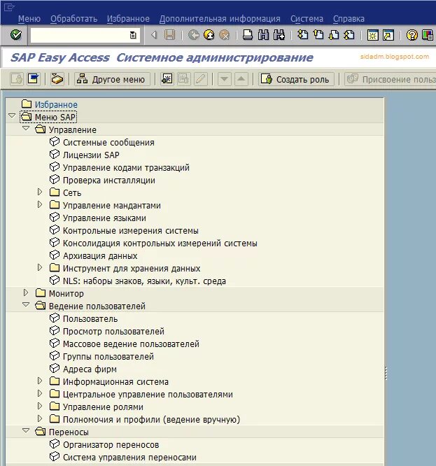Image resolution: width=436 pixels, height=466 pixels.
Task: Expand Инструмент для хранения данных folder
Action: [x=40, y=267]
